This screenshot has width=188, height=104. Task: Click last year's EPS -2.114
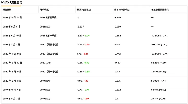pyautogui.click(x=117, y=72)
